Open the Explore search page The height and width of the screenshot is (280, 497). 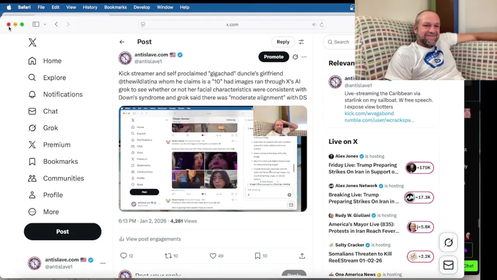pyautogui.click(x=47, y=77)
